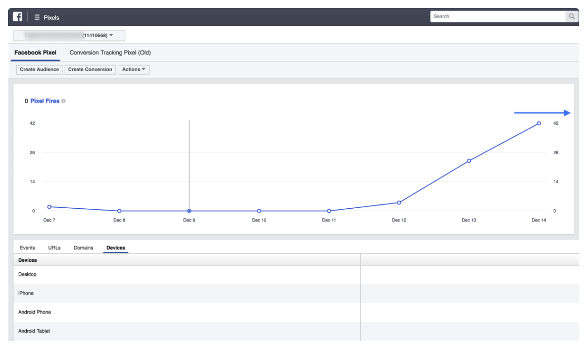This screenshot has width=585, height=352.
Task: Select the Devices tab
Action: (x=115, y=248)
